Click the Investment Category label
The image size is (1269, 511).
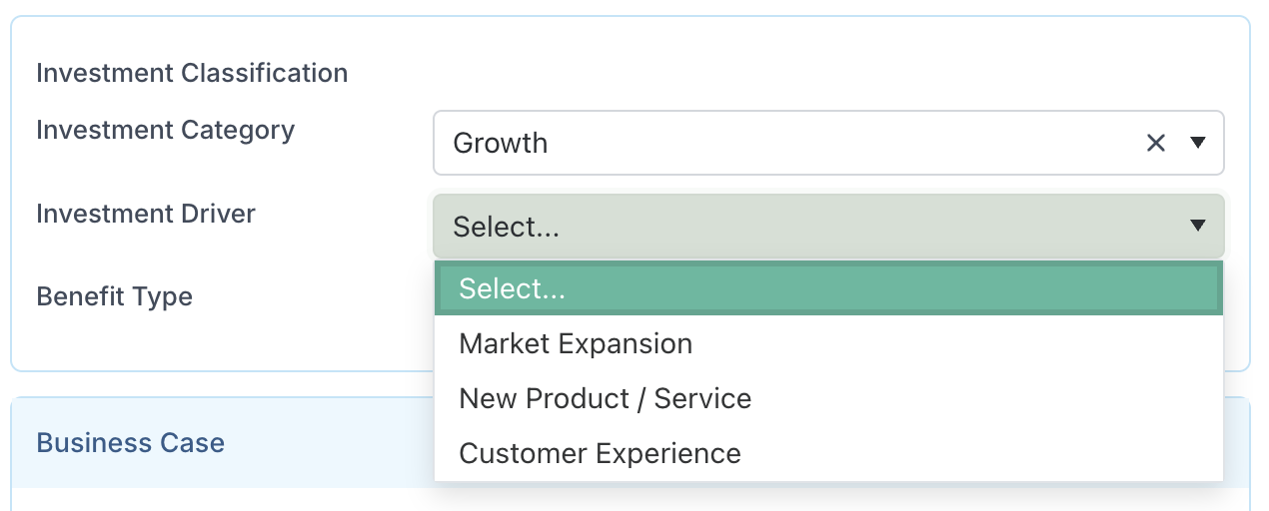click(x=165, y=130)
